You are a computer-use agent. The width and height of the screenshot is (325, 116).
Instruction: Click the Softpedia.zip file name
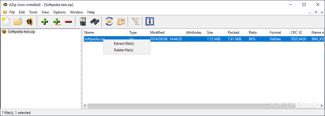(x=94, y=39)
